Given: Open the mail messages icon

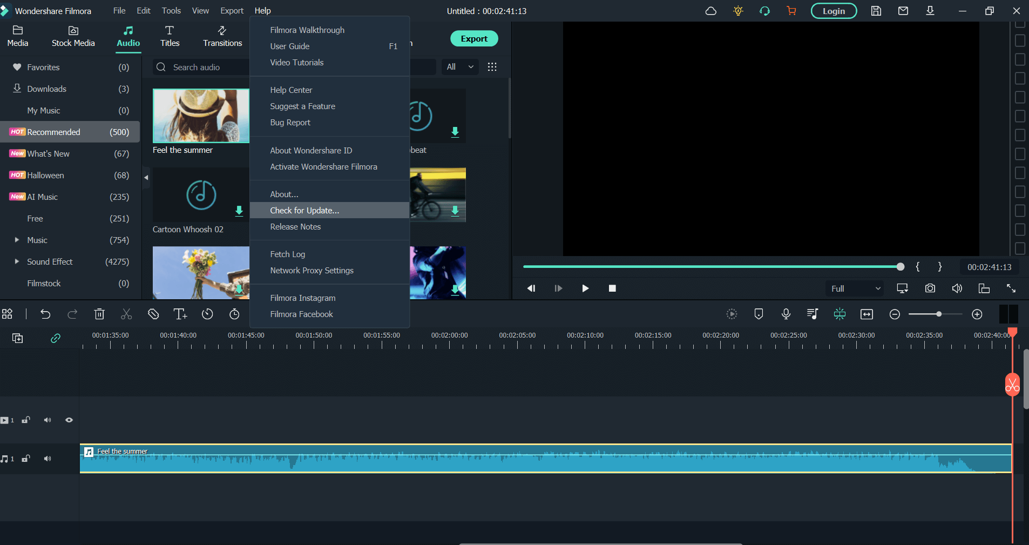Looking at the screenshot, I should click(903, 11).
